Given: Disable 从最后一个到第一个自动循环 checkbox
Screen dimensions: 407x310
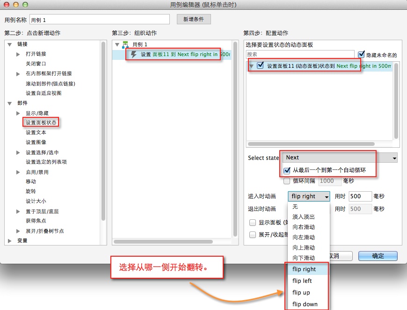Looking at the screenshot, I should click(x=287, y=171).
